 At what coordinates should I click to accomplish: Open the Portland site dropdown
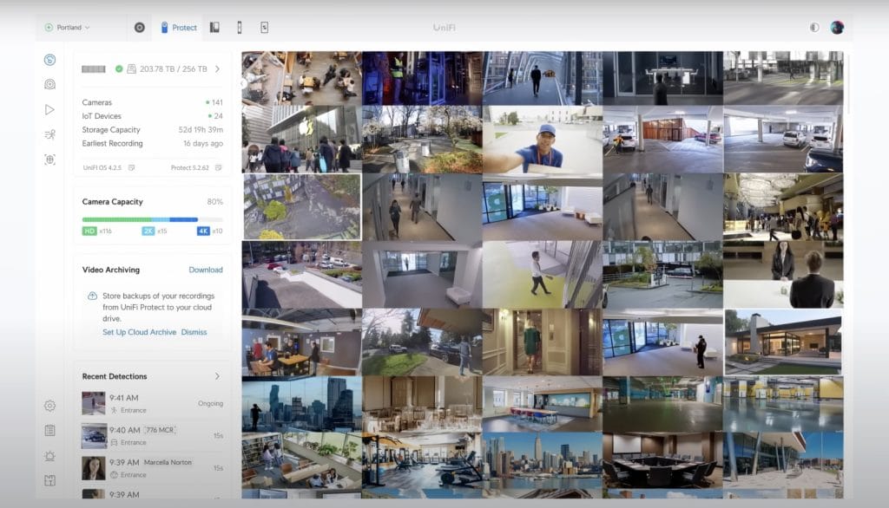point(68,28)
